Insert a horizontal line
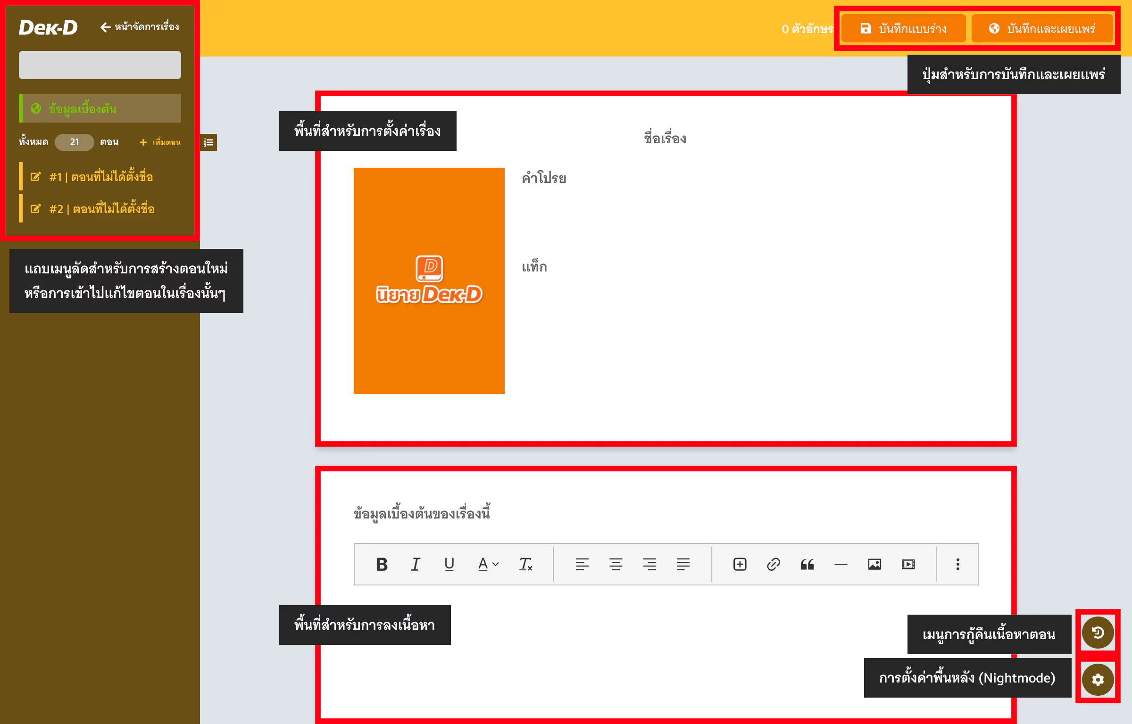This screenshot has height=724, width=1132. click(841, 564)
